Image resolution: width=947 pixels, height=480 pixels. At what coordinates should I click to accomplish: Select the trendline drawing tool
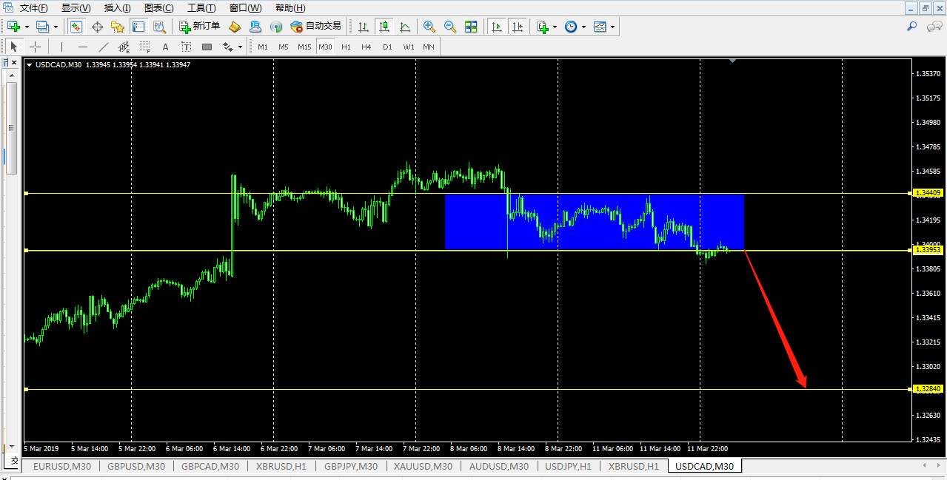coord(104,47)
